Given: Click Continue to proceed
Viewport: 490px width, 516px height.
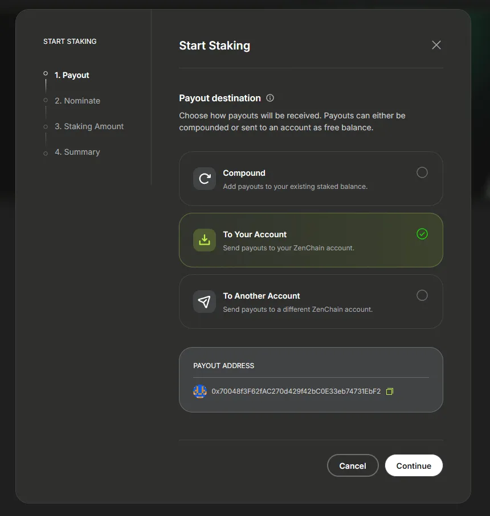Looking at the screenshot, I should 414,465.
